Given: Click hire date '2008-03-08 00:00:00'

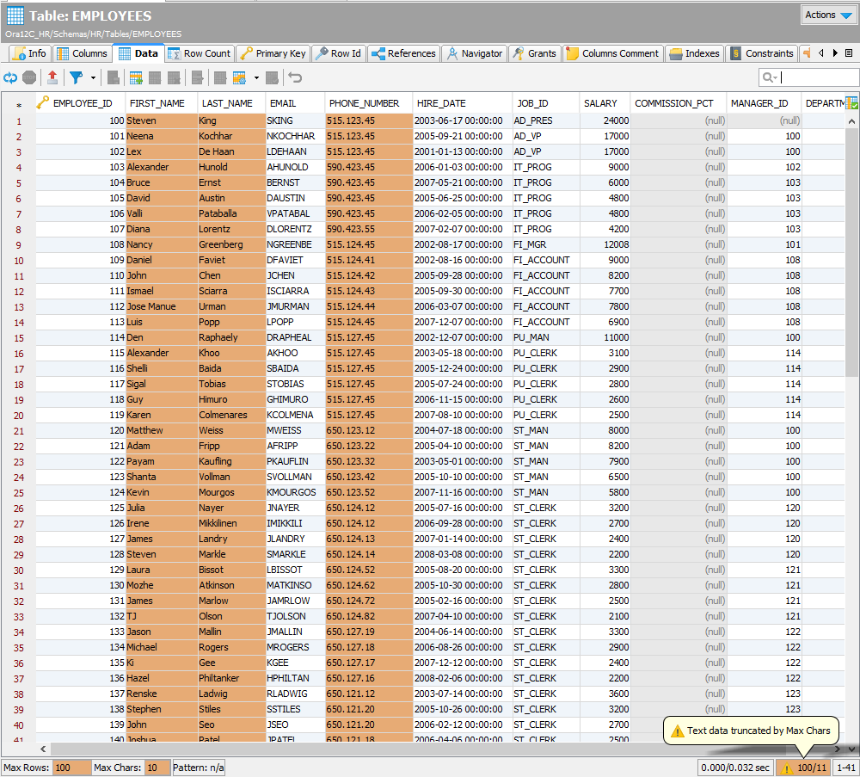Looking at the screenshot, I should click(x=463, y=554).
